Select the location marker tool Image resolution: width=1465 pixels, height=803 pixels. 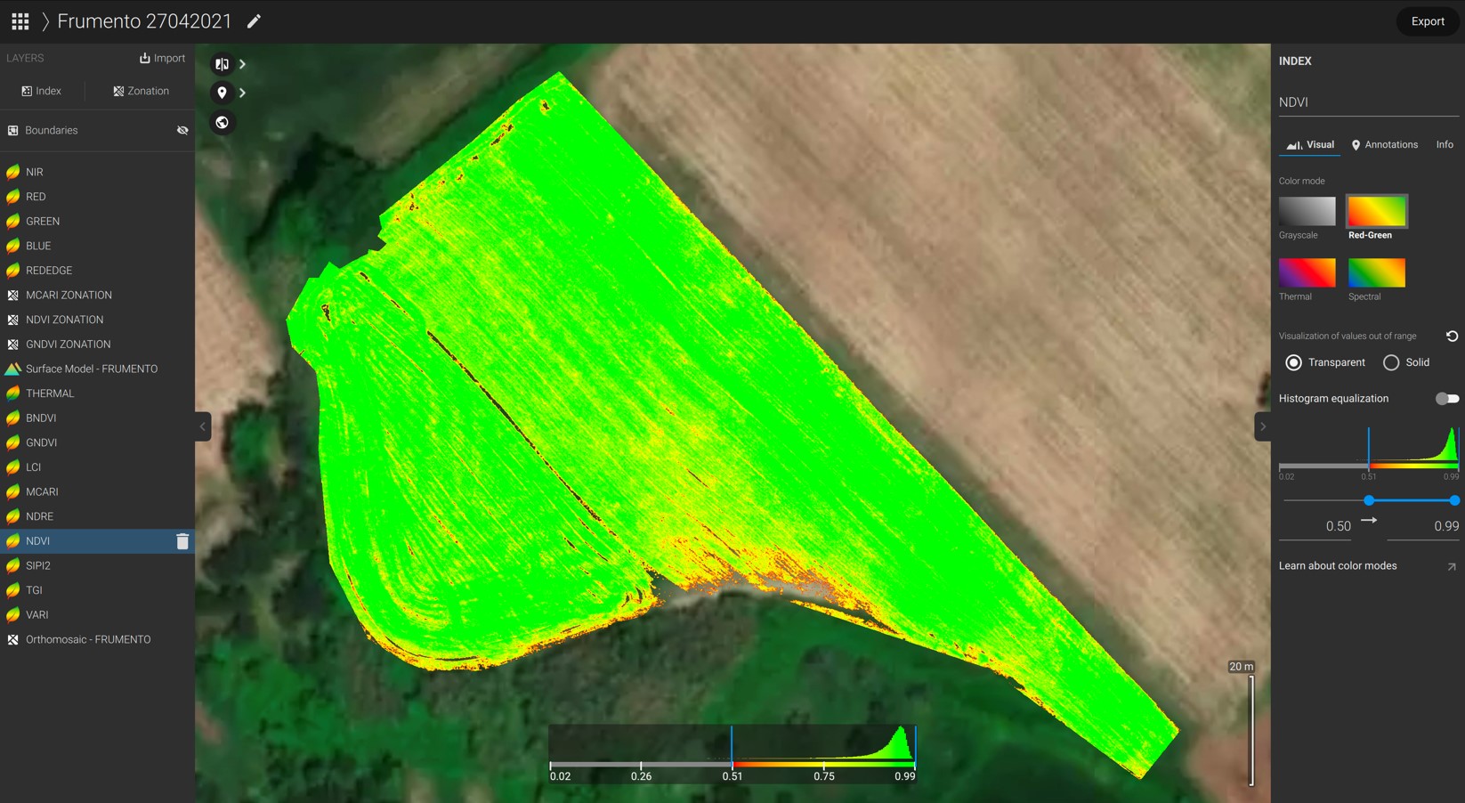[222, 93]
